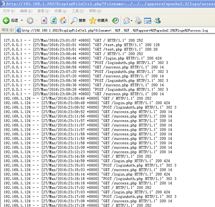Image resolution: width=215 pixels, height=207 pixels.
Task: Click POST /loginAuth.php line at 23:09:28
Action: (x=86, y=89)
